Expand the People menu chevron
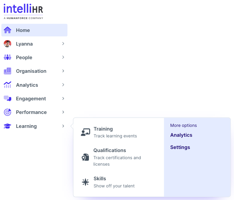This screenshot has height=200, width=234. coord(63,57)
